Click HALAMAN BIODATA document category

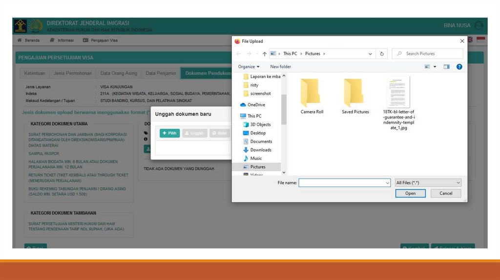point(73,164)
